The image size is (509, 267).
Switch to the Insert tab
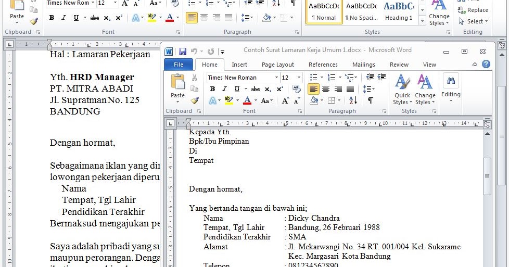(239, 65)
